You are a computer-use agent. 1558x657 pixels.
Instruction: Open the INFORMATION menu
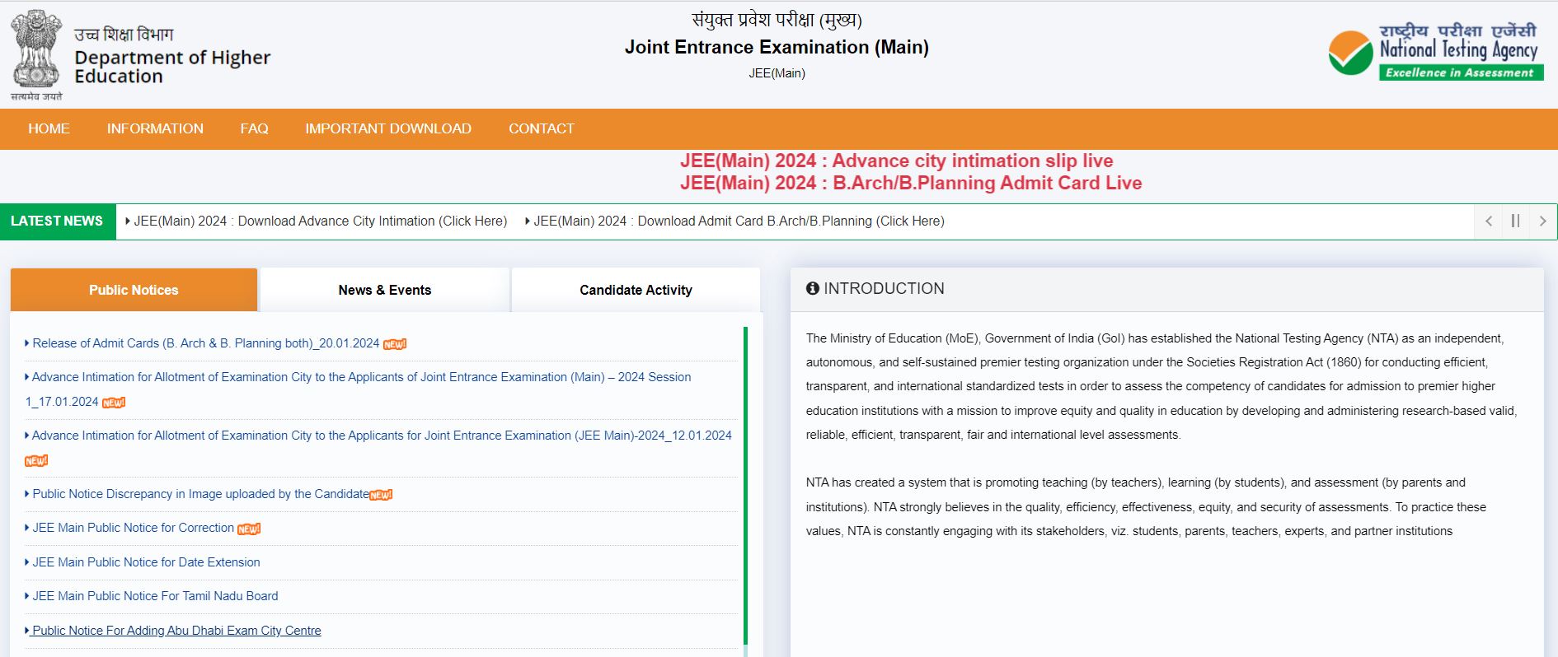155,128
